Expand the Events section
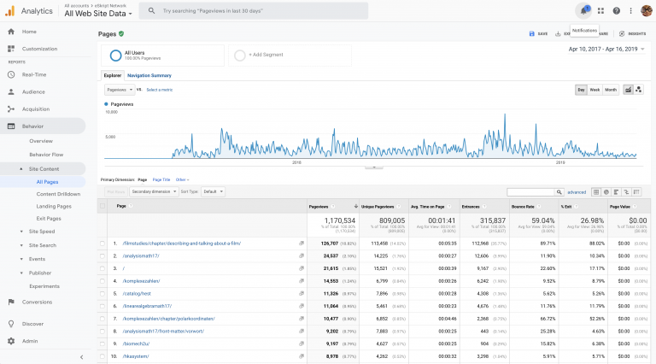656x364 pixels. (21, 259)
